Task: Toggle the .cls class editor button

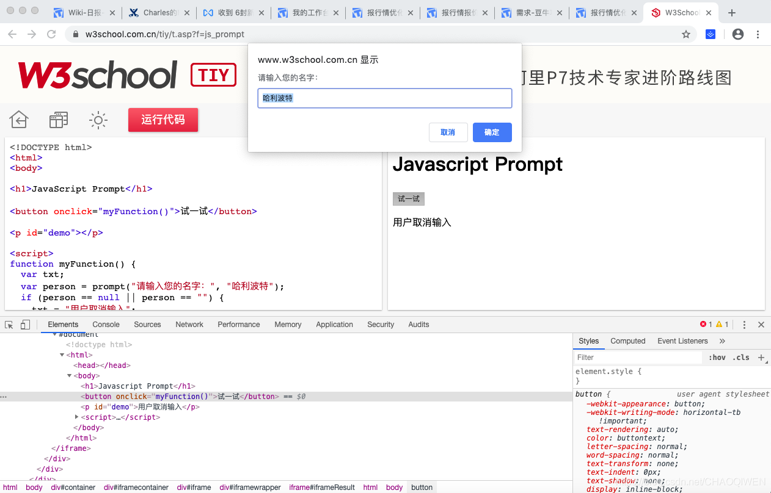Action: pos(741,358)
